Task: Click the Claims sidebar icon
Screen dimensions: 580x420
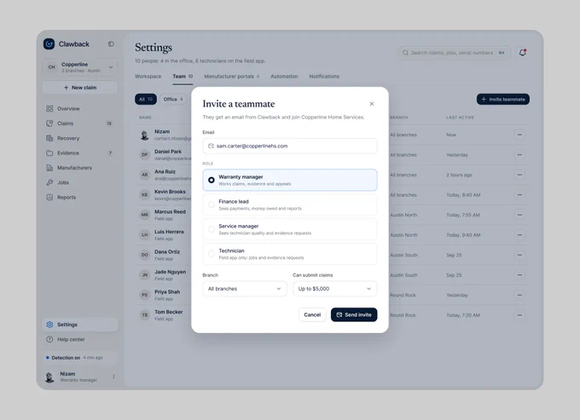Action: click(49, 124)
